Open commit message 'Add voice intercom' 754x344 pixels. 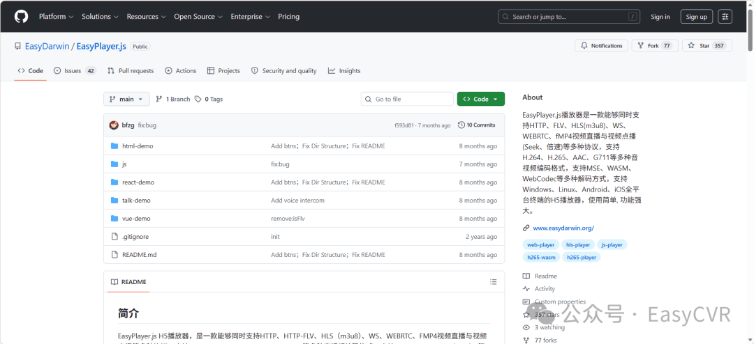pos(297,201)
